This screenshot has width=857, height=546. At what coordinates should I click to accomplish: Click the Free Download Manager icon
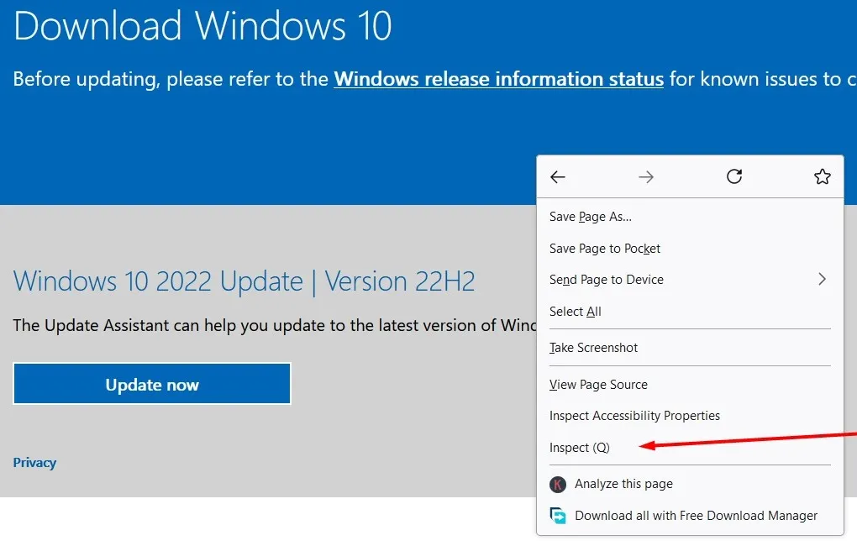click(558, 516)
